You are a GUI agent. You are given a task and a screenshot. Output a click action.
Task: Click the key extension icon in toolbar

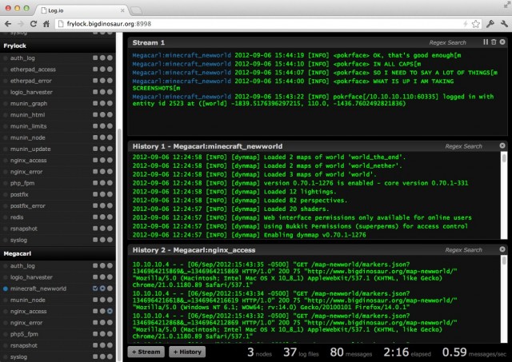(490, 24)
